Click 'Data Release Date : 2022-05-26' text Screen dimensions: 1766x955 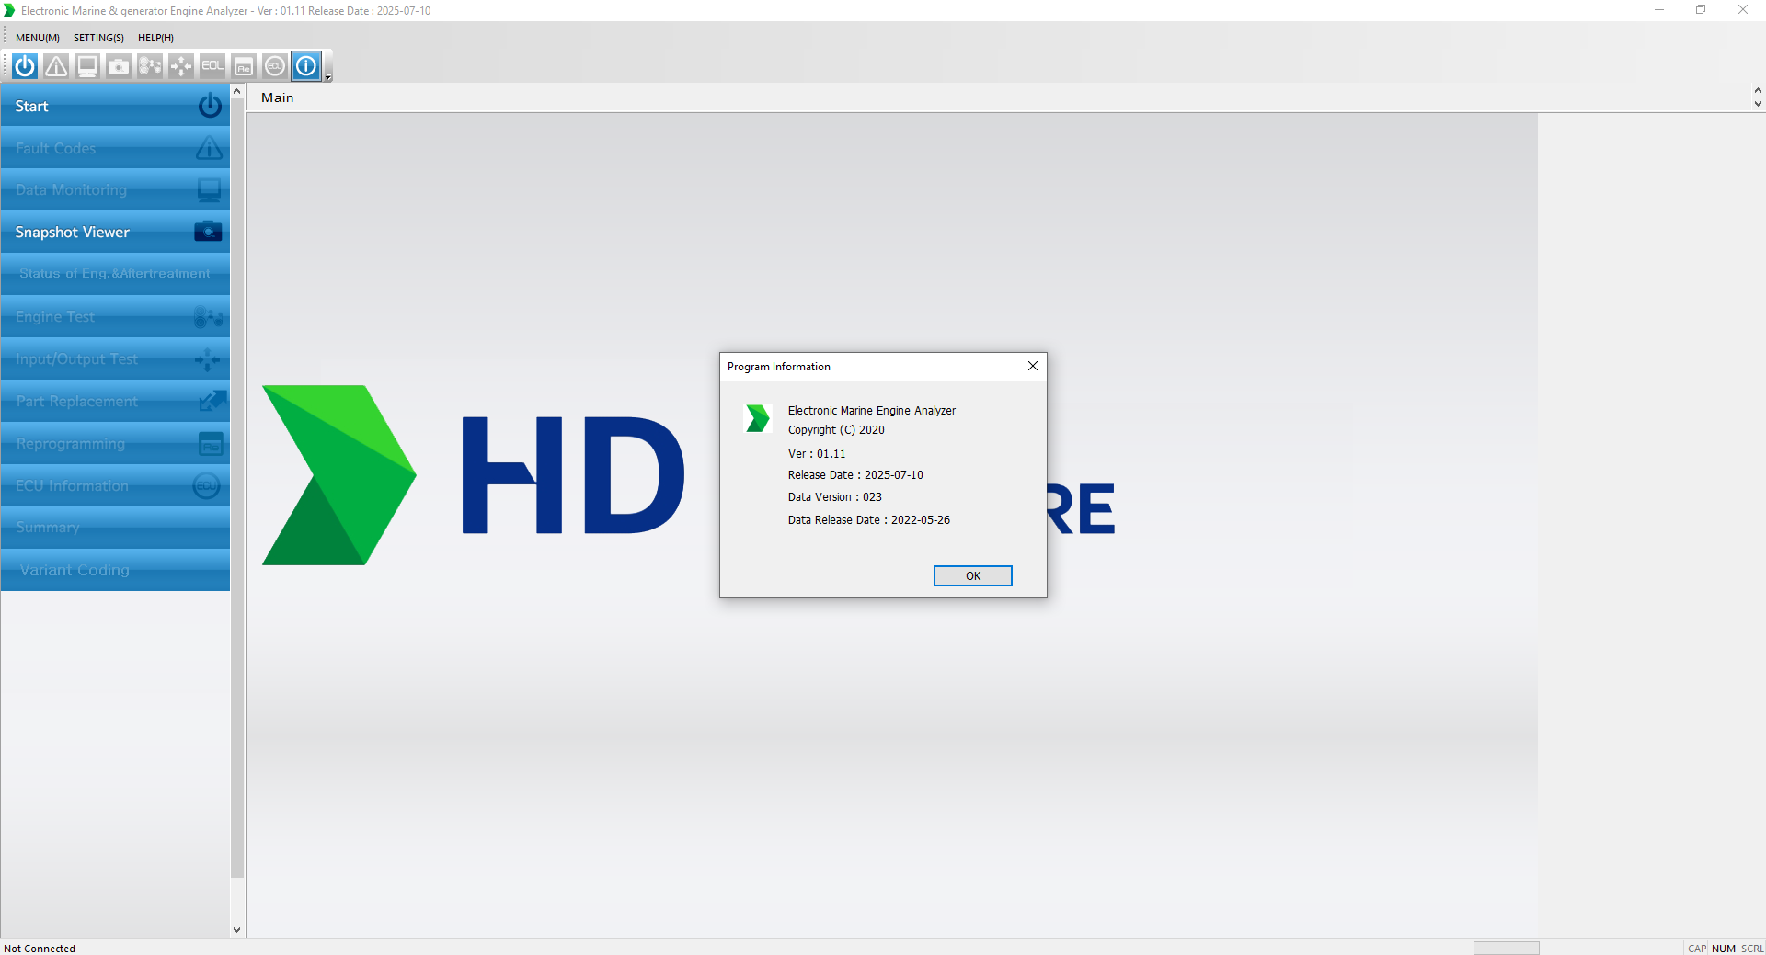[x=868, y=520]
